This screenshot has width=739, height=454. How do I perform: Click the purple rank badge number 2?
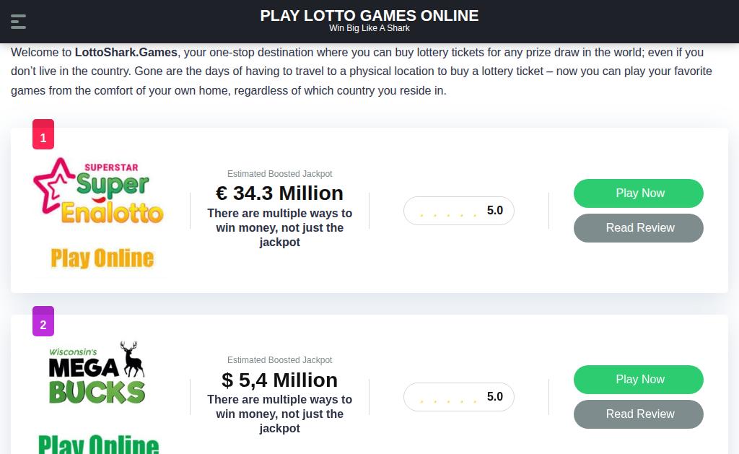pyautogui.click(x=43, y=321)
